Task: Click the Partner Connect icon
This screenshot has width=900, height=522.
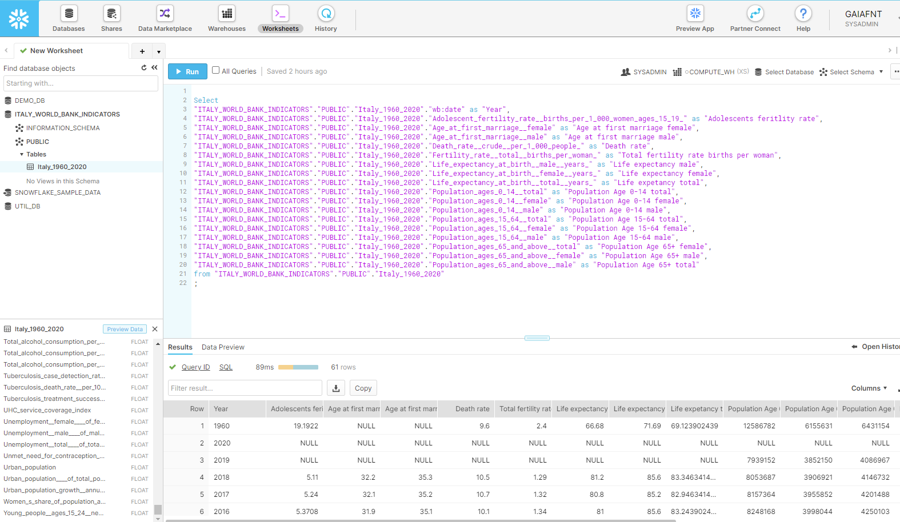Action: (755, 13)
